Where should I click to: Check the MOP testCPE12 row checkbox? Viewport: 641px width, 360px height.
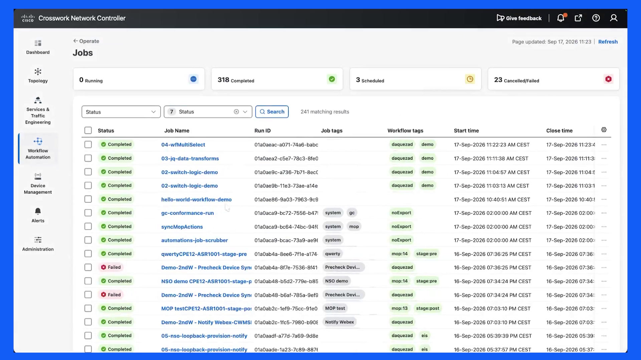[x=88, y=308]
